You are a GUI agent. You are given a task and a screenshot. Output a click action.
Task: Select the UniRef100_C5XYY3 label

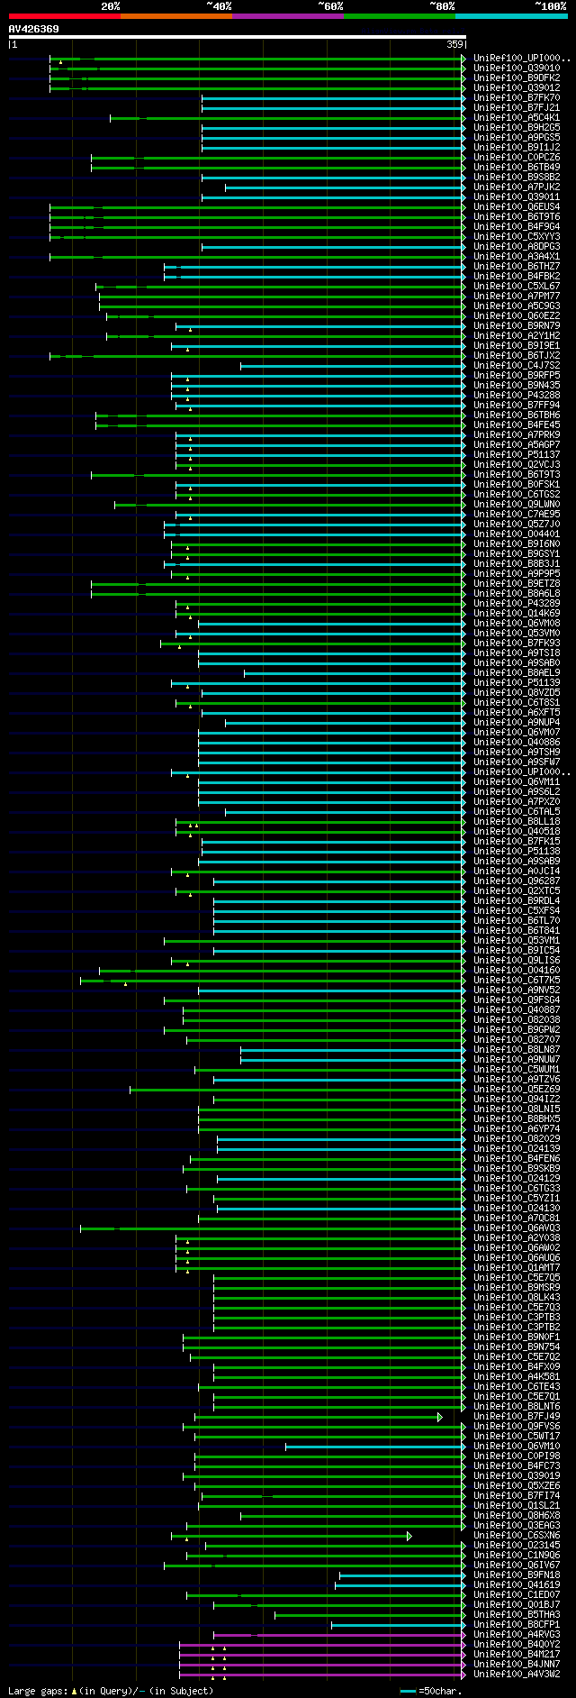[x=517, y=236]
